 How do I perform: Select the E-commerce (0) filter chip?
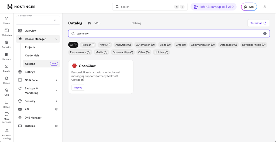[x=80, y=52]
